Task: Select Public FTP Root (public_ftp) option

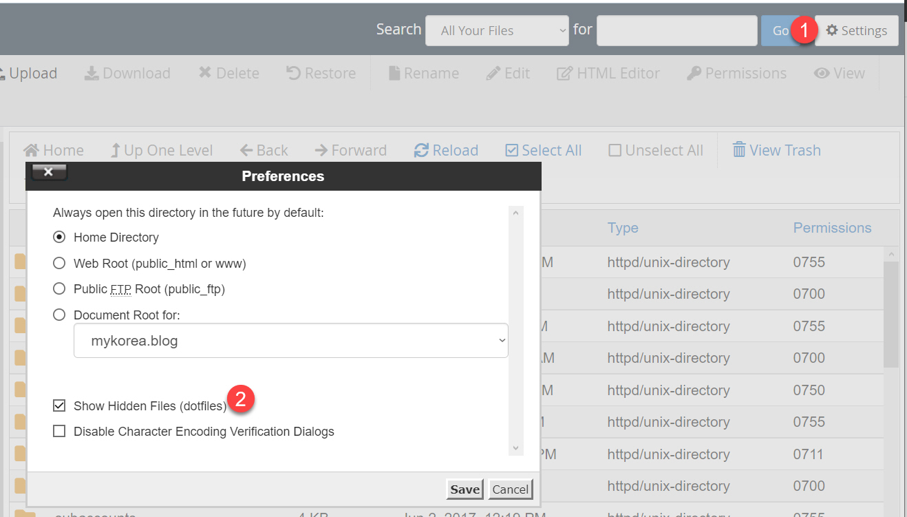Action: [x=60, y=288]
